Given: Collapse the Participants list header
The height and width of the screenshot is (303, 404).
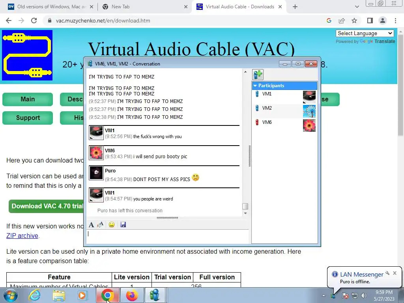Looking at the screenshot, I should click(x=284, y=86).
